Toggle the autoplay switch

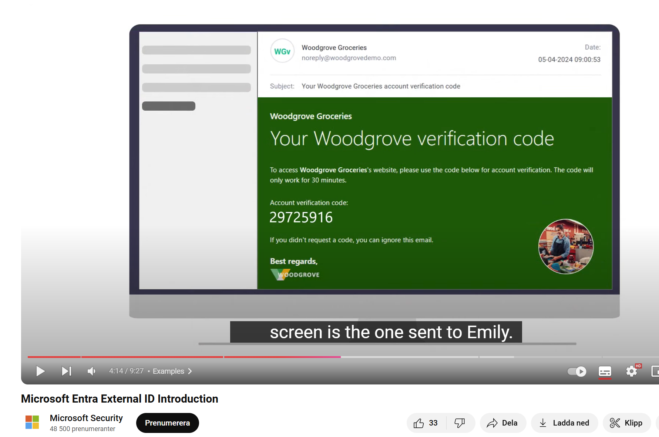[x=577, y=371]
